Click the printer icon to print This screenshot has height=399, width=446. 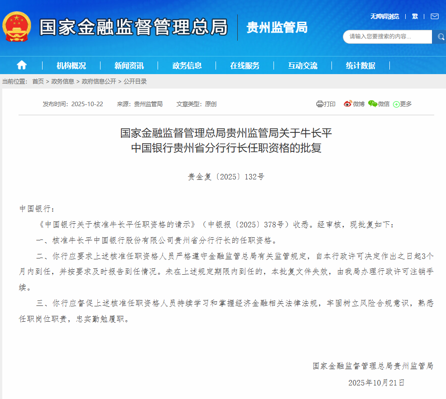pyautogui.click(x=320, y=104)
